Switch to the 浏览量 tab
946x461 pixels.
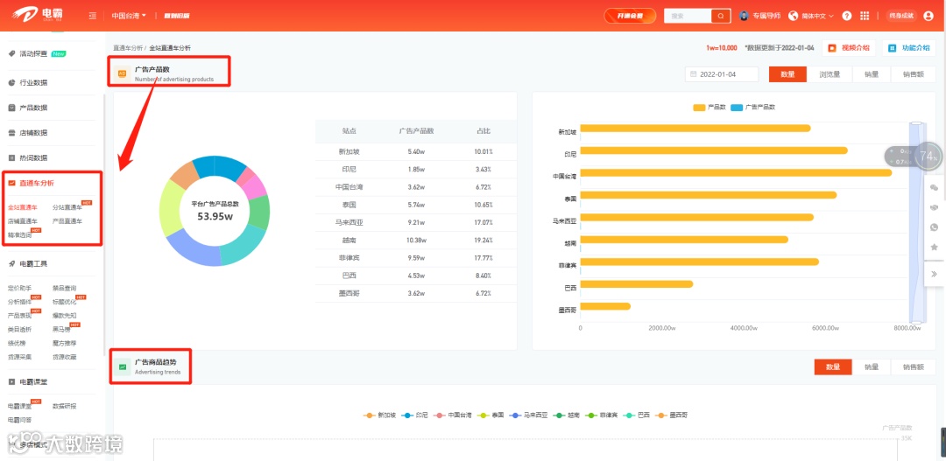click(830, 74)
